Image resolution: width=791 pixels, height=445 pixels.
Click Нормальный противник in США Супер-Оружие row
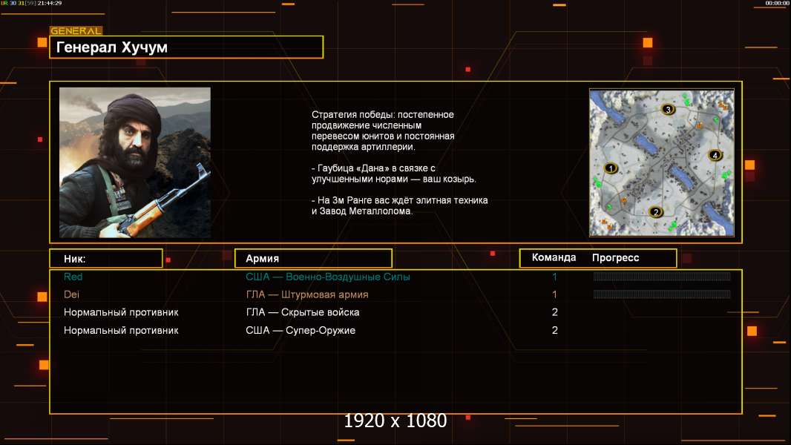(x=121, y=331)
